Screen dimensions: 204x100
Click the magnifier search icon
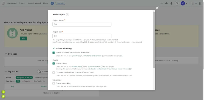(177, 3)
